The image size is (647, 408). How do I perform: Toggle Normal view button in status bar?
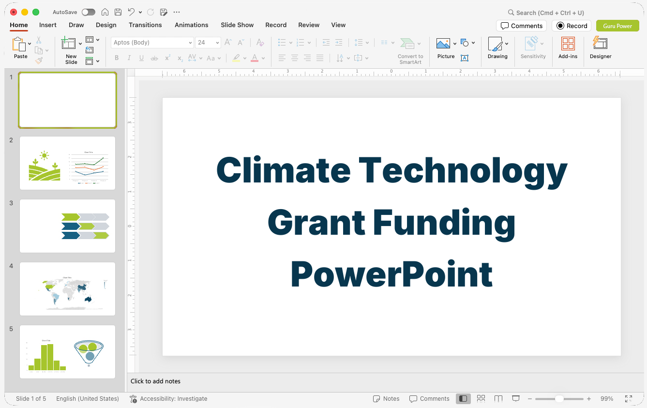[x=464, y=399]
